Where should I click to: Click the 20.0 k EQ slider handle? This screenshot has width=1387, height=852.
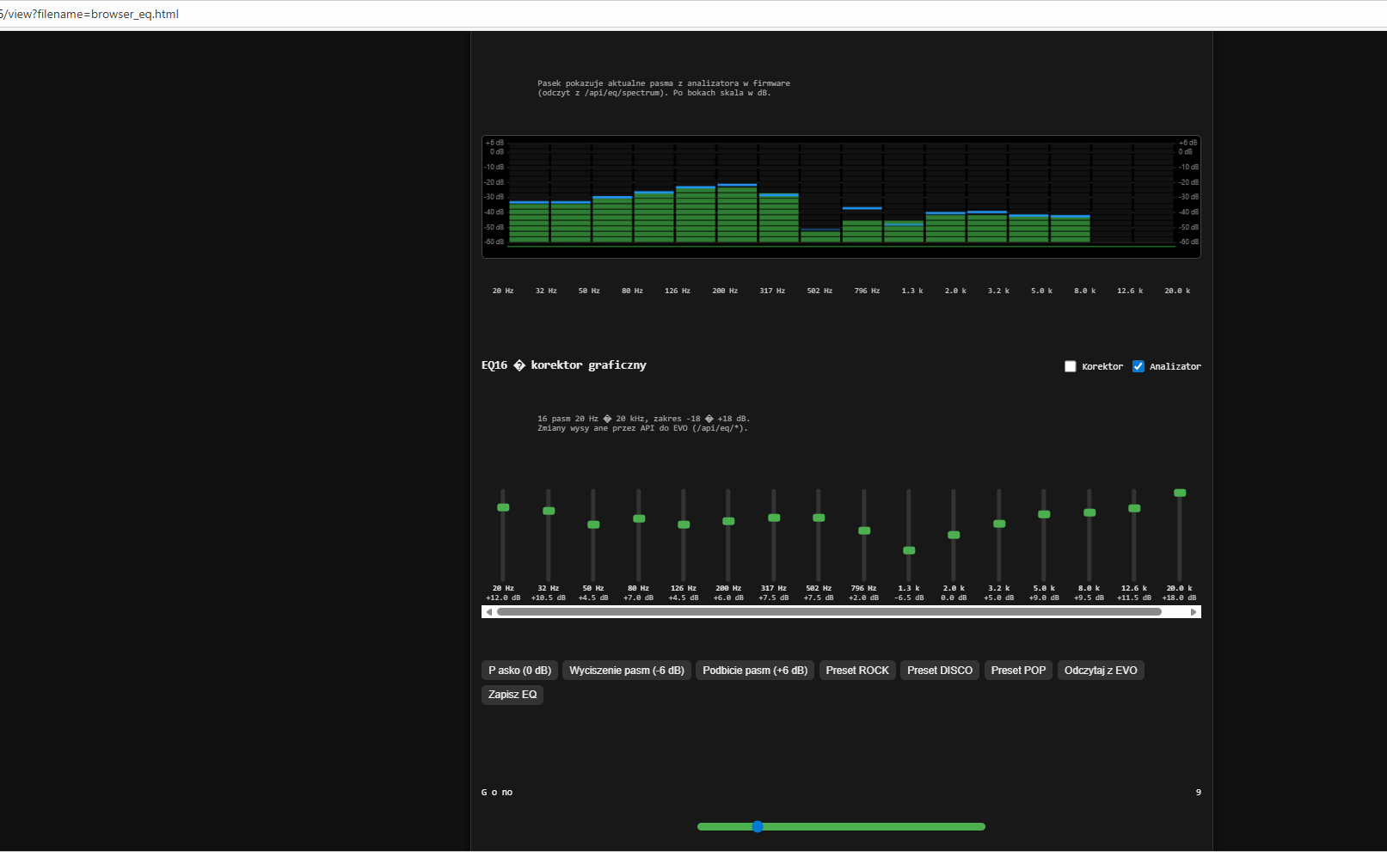[1180, 493]
